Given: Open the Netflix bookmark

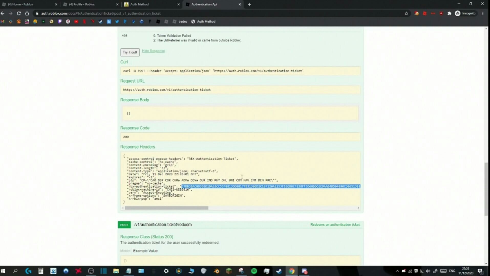Looking at the screenshot, I should (84, 21).
